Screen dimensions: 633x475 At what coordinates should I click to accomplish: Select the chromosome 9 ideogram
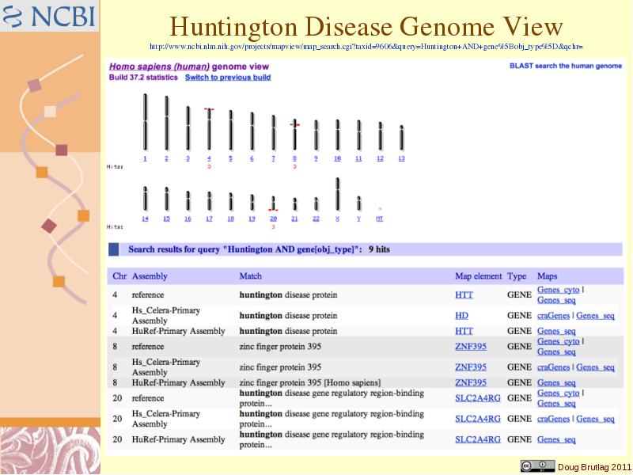pyautogui.click(x=316, y=135)
